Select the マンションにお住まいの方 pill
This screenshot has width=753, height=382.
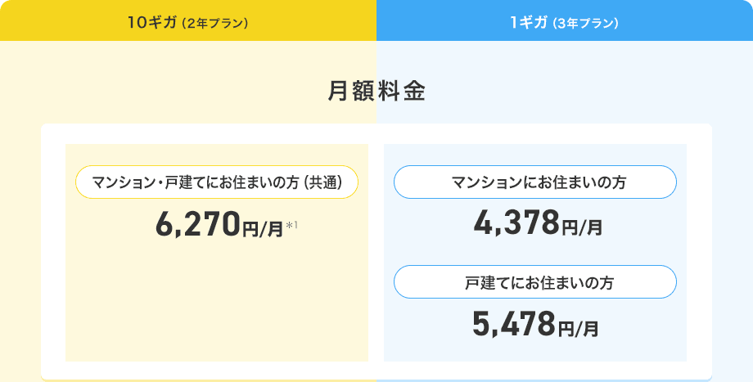pos(535,182)
